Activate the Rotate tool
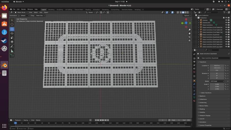Screen dimensions: 231x130 12,33
